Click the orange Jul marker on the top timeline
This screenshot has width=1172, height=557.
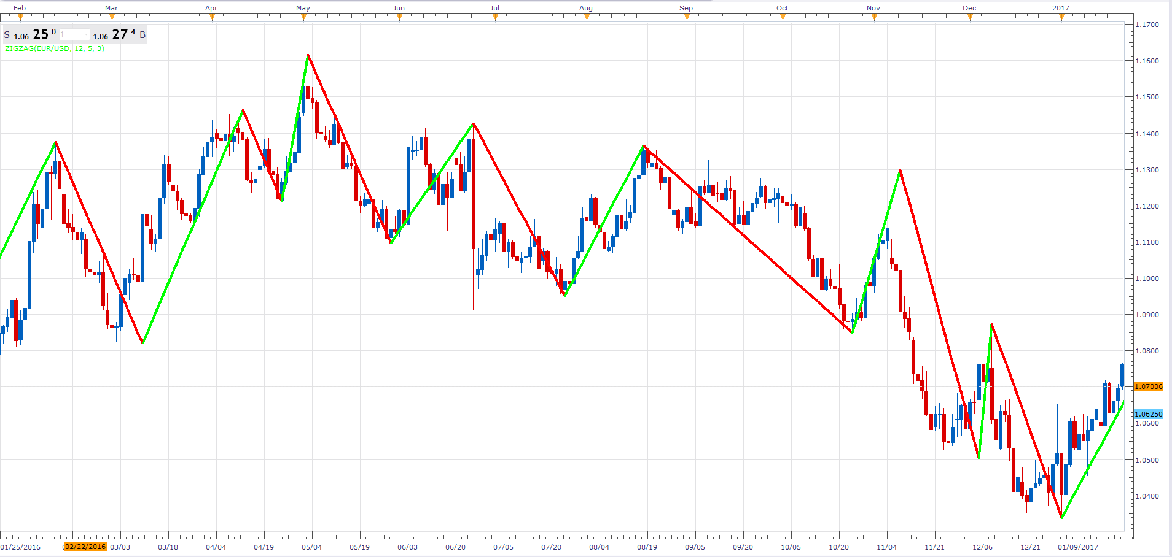pyautogui.click(x=495, y=17)
